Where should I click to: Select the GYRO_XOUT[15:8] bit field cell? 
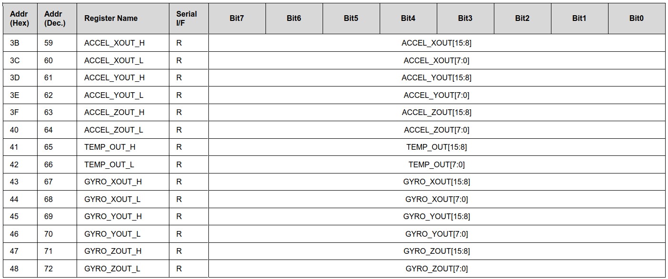coord(436,182)
